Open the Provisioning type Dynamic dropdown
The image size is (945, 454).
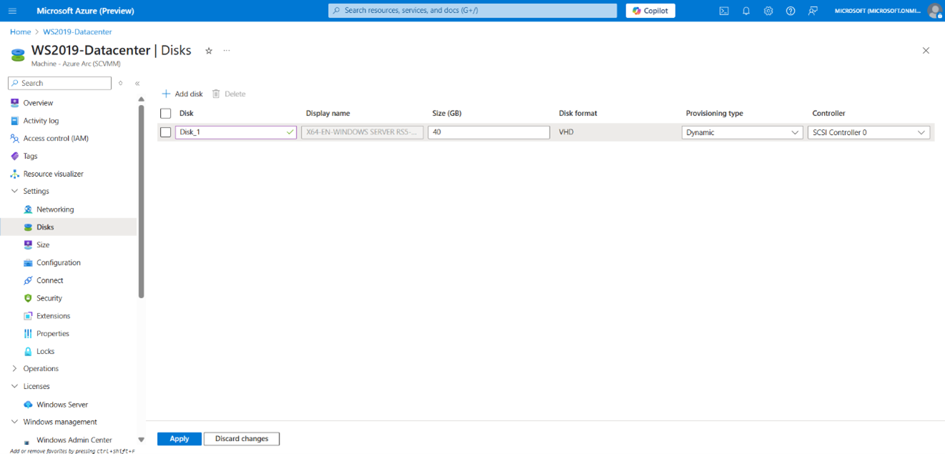click(742, 132)
